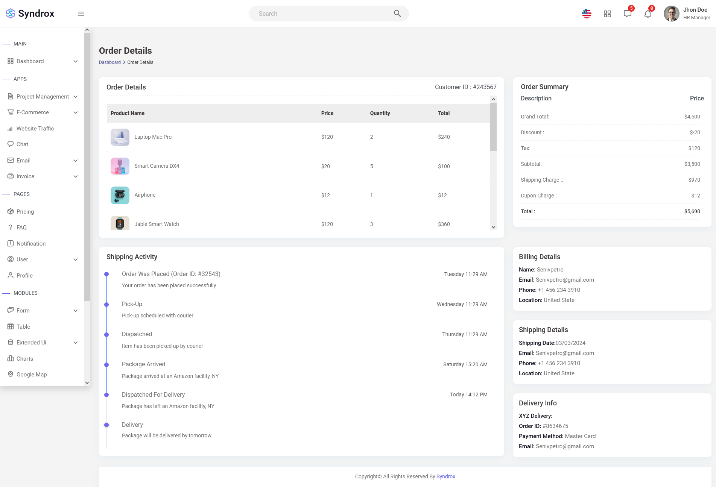The width and height of the screenshot is (716, 487).
Task: Open the notifications bell icon
Action: click(648, 14)
